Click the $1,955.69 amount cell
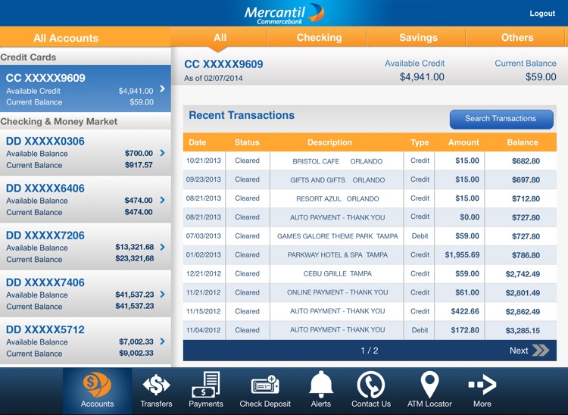This screenshot has width=568, height=415. [462, 255]
